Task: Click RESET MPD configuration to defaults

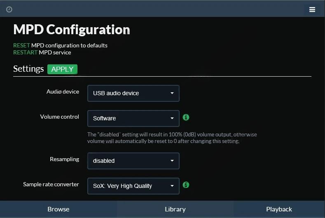Action: click(x=21, y=45)
